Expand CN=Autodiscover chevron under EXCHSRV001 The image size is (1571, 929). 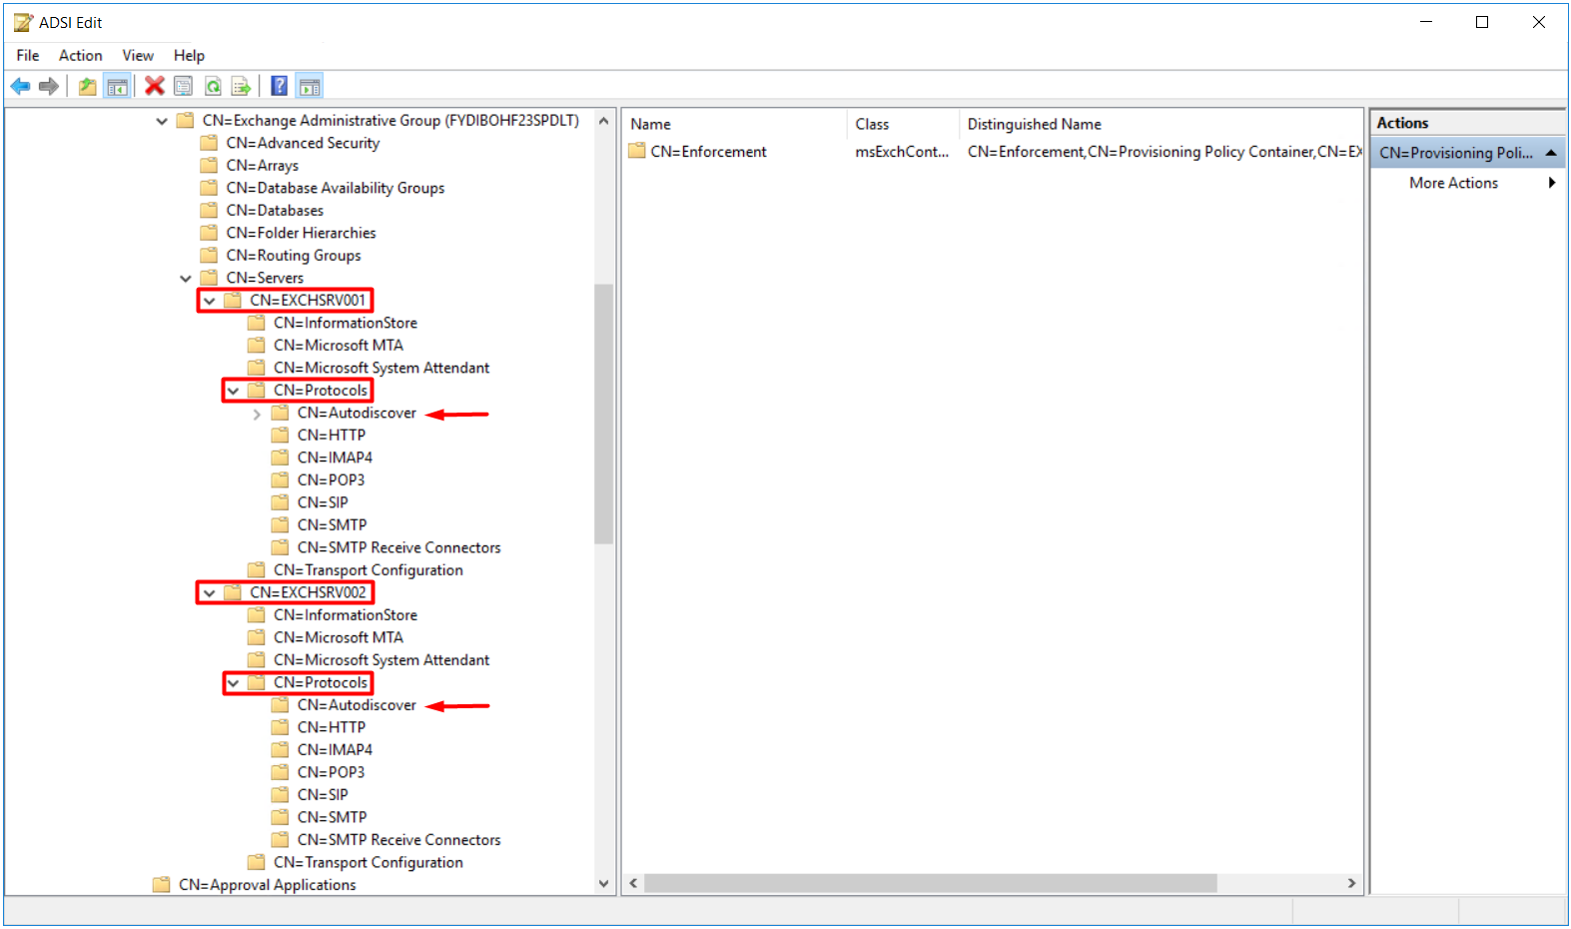(x=257, y=414)
